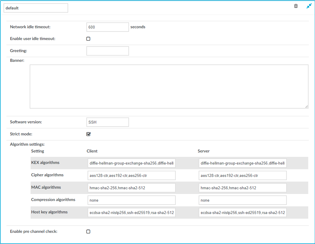This screenshot has width=315, height=244.
Task: Enable user idle timeout checkbox
Action: coord(88,39)
